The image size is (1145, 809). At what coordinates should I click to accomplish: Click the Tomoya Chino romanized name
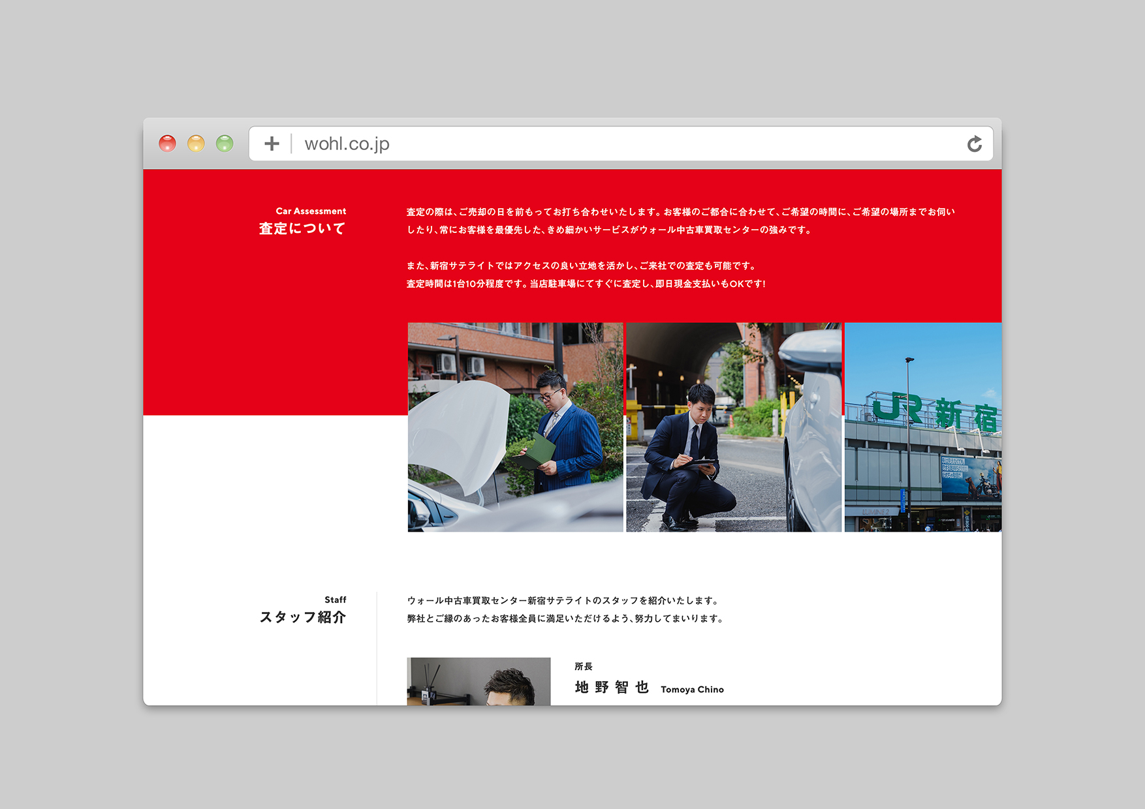tap(693, 689)
